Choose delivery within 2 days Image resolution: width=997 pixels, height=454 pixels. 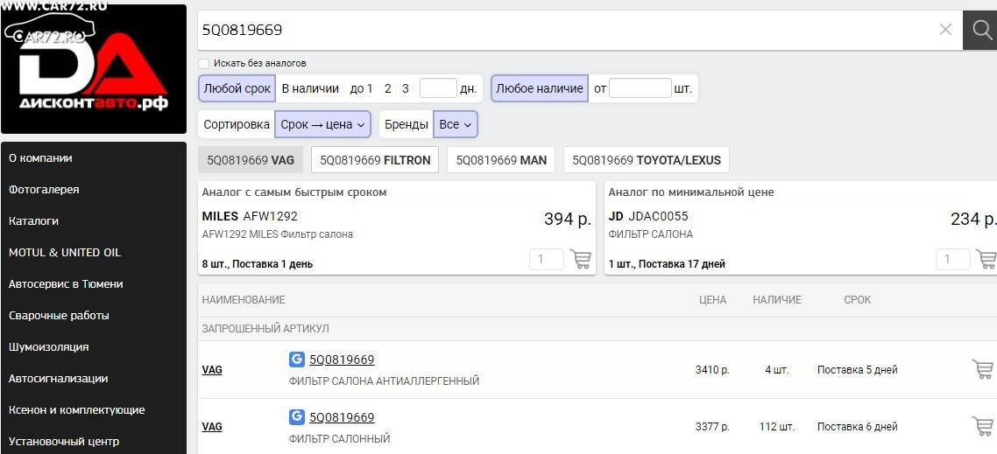coord(388,88)
